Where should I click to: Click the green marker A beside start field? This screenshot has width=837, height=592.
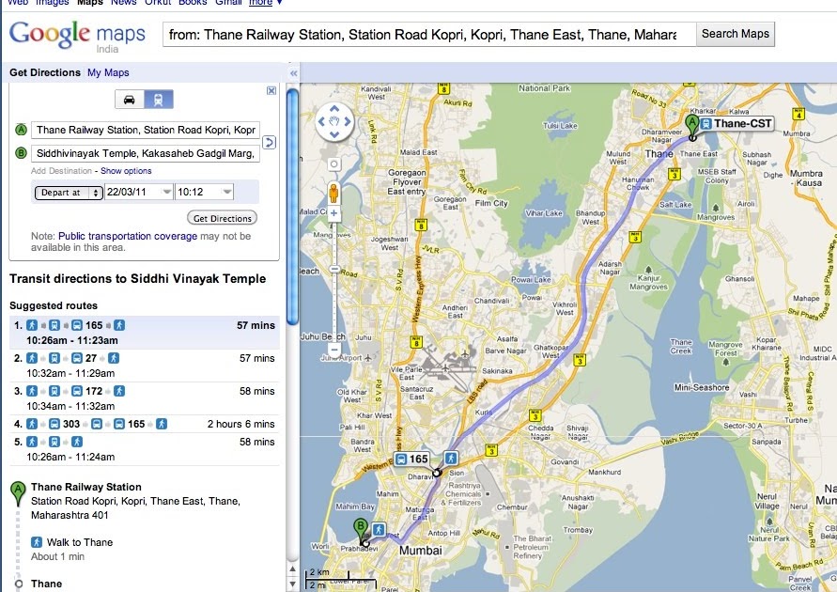[21, 130]
